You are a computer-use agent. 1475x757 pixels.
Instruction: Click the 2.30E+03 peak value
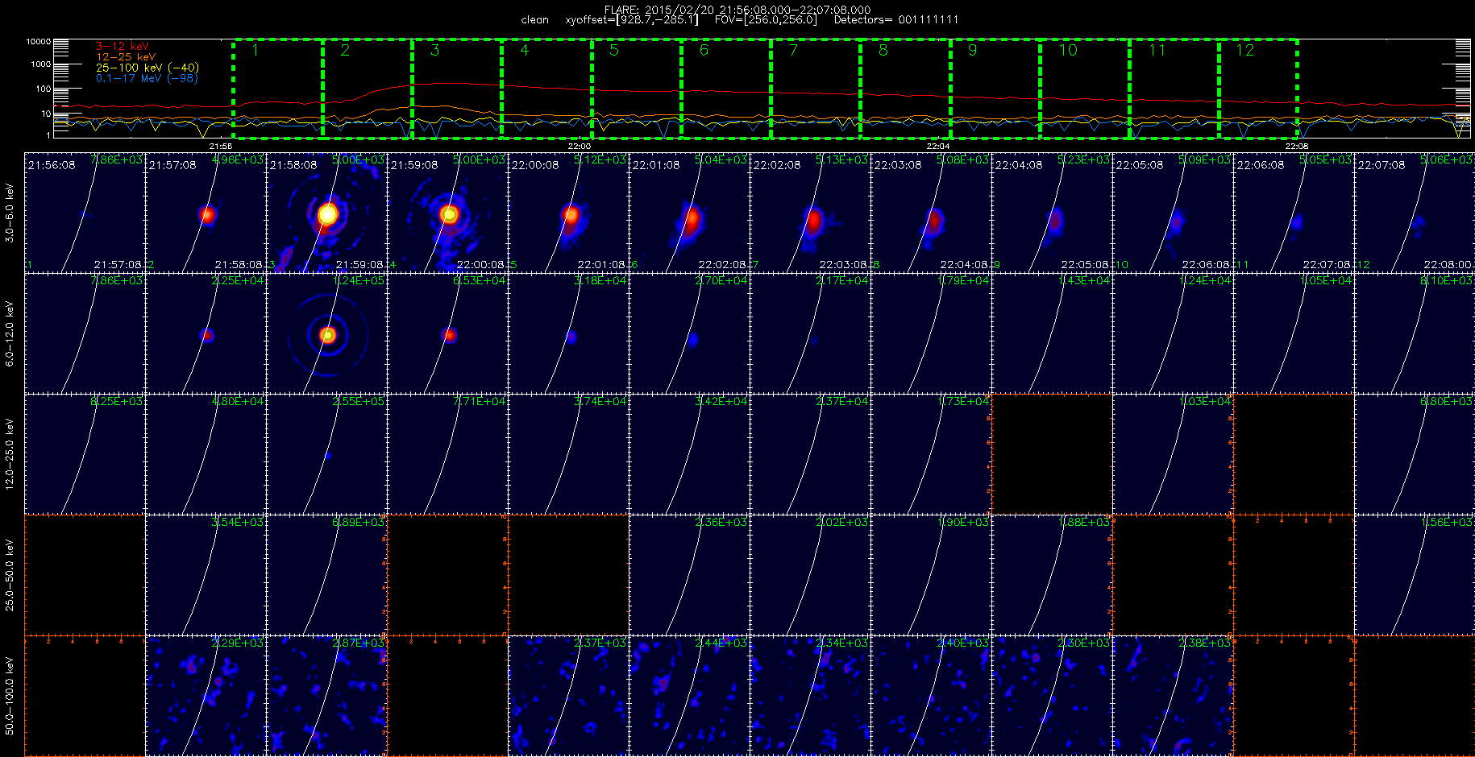tap(1084, 643)
